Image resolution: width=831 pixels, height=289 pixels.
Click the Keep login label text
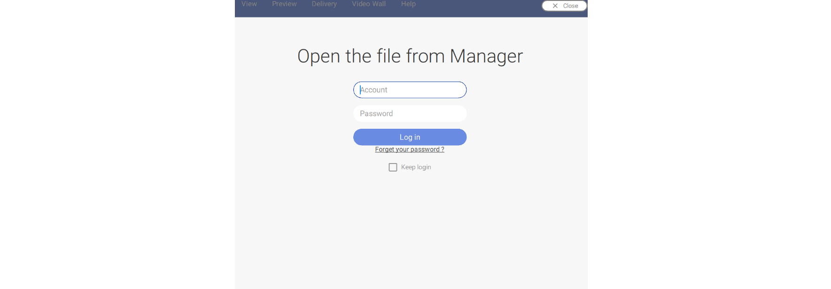(x=416, y=167)
